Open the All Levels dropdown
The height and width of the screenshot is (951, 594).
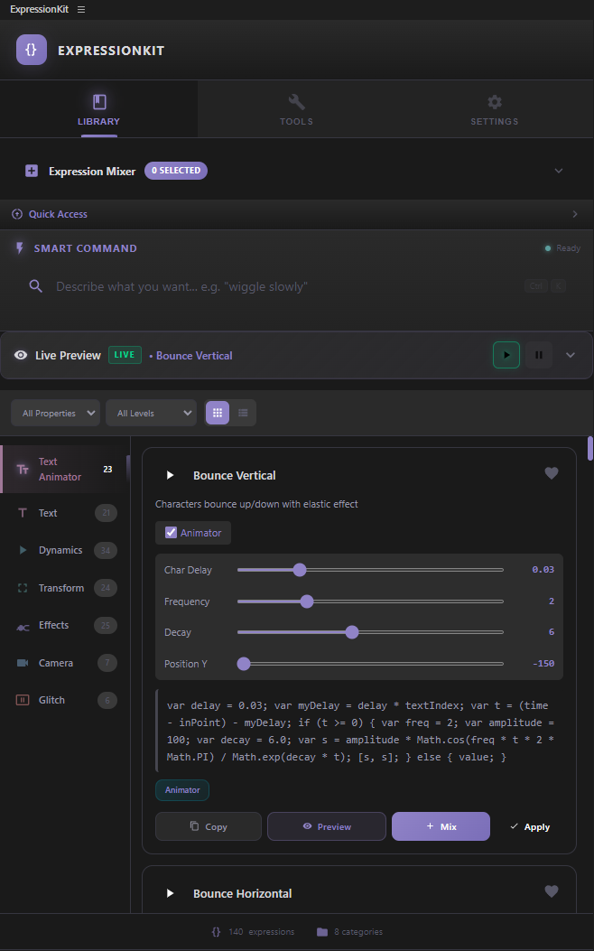click(151, 413)
